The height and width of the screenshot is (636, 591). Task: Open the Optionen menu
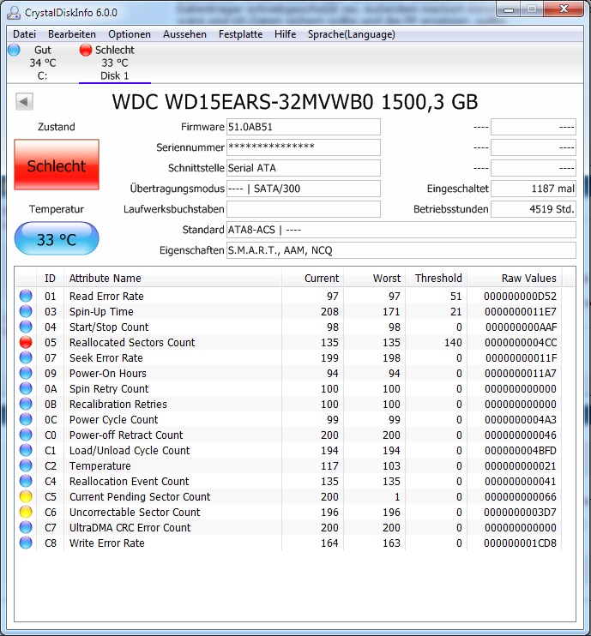click(x=130, y=34)
